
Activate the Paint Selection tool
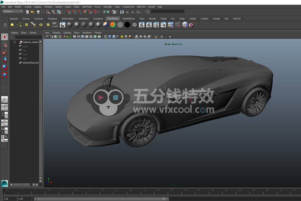click(5, 52)
